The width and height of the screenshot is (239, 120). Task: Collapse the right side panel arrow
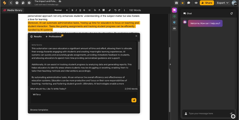click(x=170, y=64)
